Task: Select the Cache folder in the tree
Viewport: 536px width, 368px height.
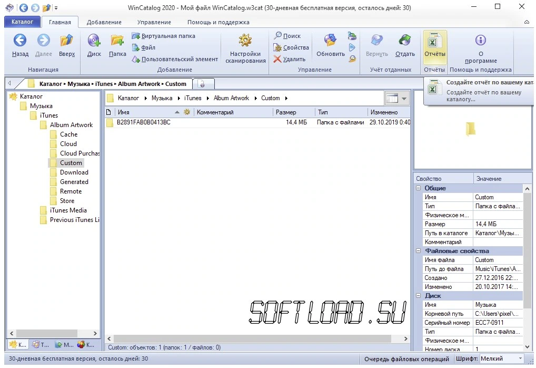Action: (x=68, y=134)
